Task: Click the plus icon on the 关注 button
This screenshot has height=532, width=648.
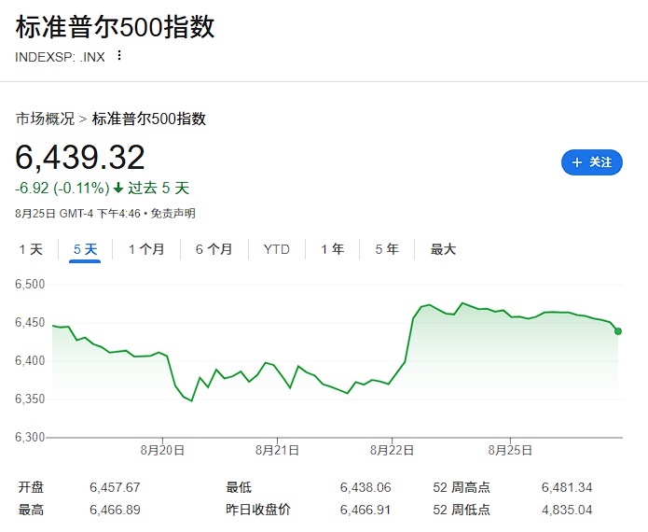Action: coord(576,162)
